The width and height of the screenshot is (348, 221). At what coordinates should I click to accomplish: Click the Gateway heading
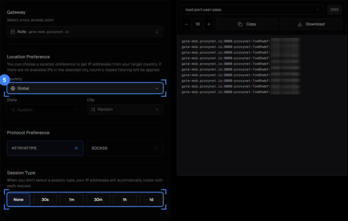[x=16, y=12]
